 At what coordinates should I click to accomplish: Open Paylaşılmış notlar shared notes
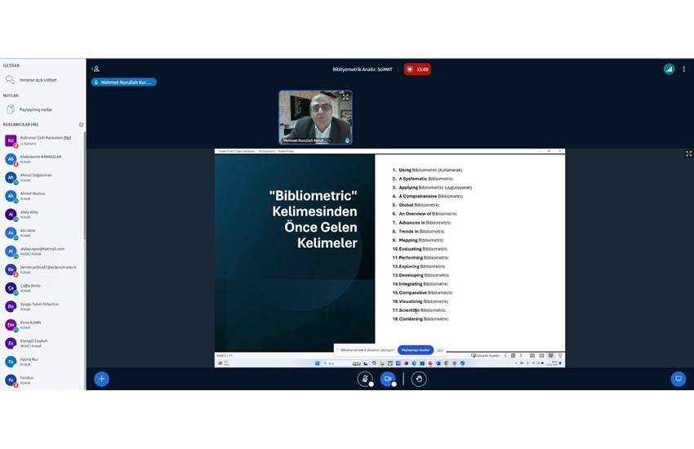click(x=35, y=109)
